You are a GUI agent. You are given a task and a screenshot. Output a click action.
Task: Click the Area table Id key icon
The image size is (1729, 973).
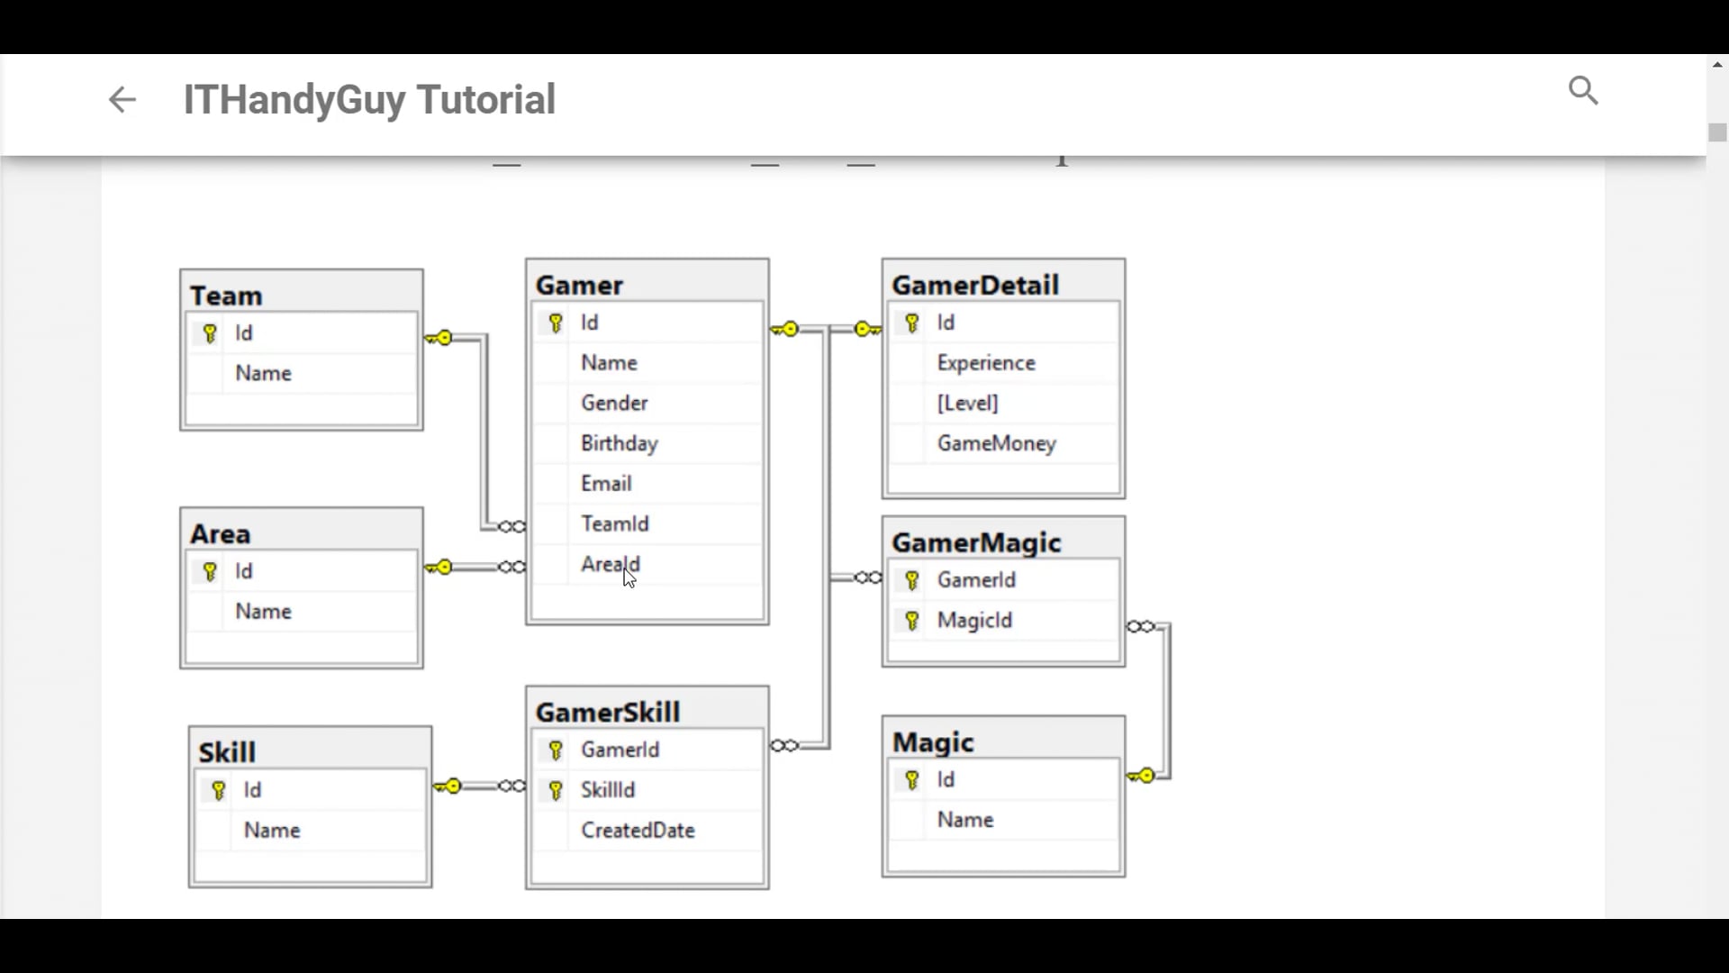pyautogui.click(x=210, y=571)
